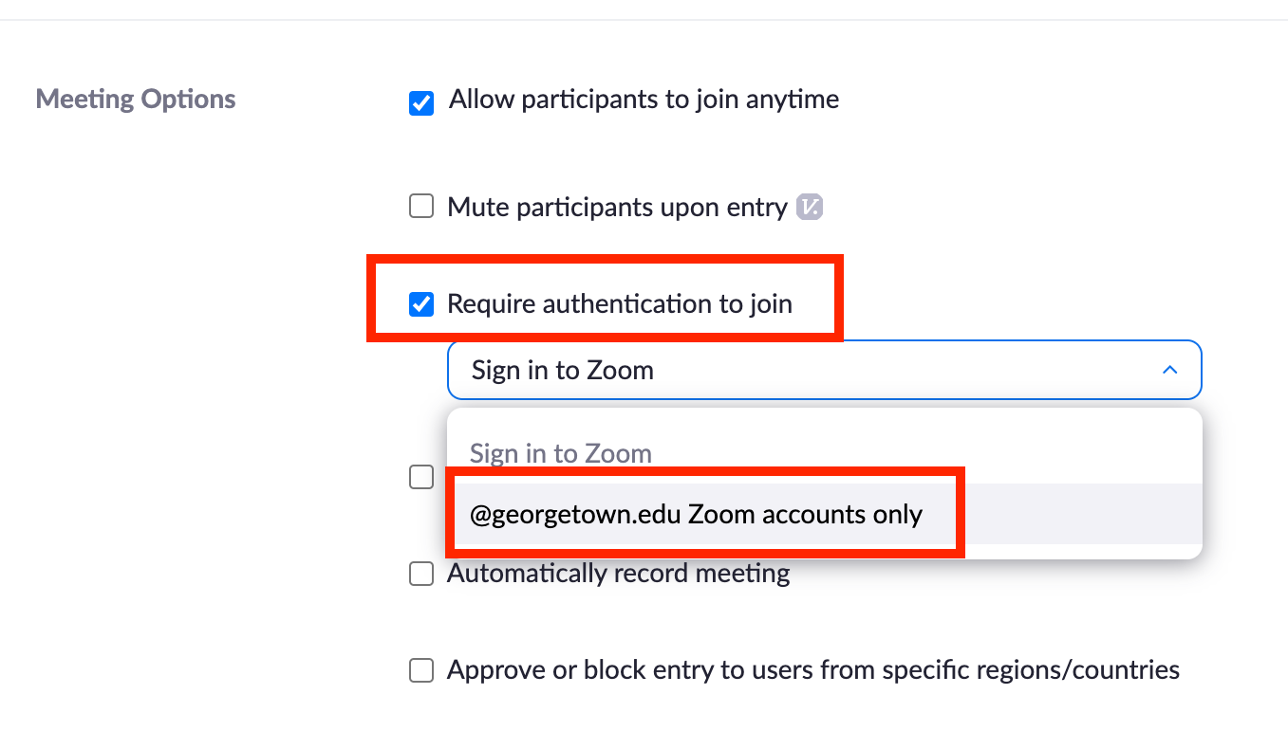Enable the 'Mute participants upon entry' checkbox
The width and height of the screenshot is (1288, 731).
click(421, 207)
